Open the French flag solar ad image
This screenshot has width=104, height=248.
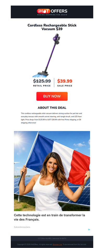point(52,171)
